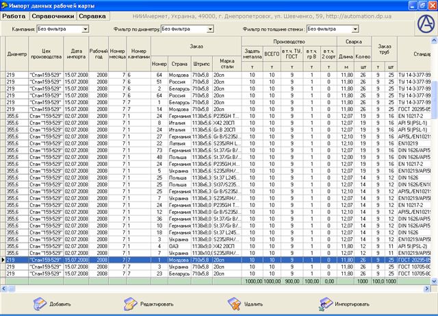Click horizontal scrollbar left arrow
The height and width of the screenshot is (316, 438).
3,289
